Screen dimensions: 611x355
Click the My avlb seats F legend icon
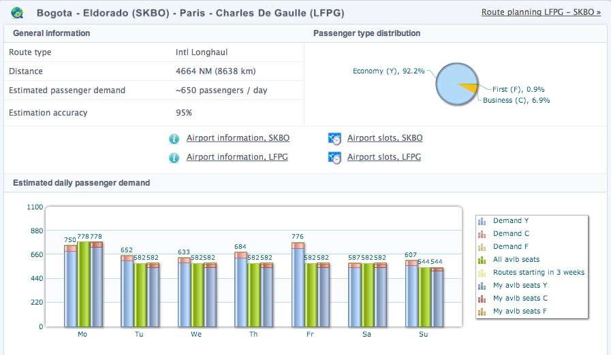pos(482,311)
